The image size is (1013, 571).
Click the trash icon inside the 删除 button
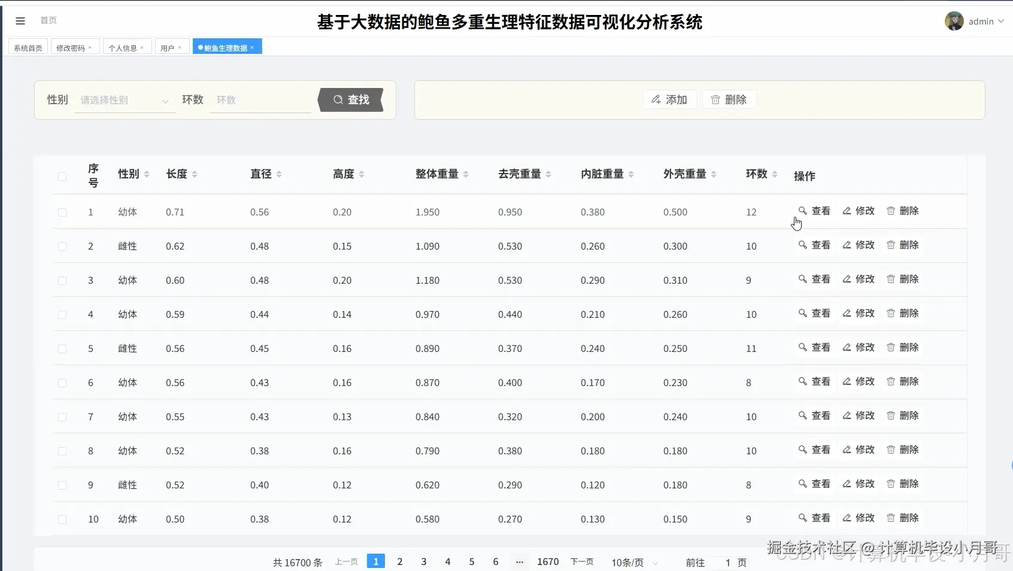pyautogui.click(x=716, y=99)
